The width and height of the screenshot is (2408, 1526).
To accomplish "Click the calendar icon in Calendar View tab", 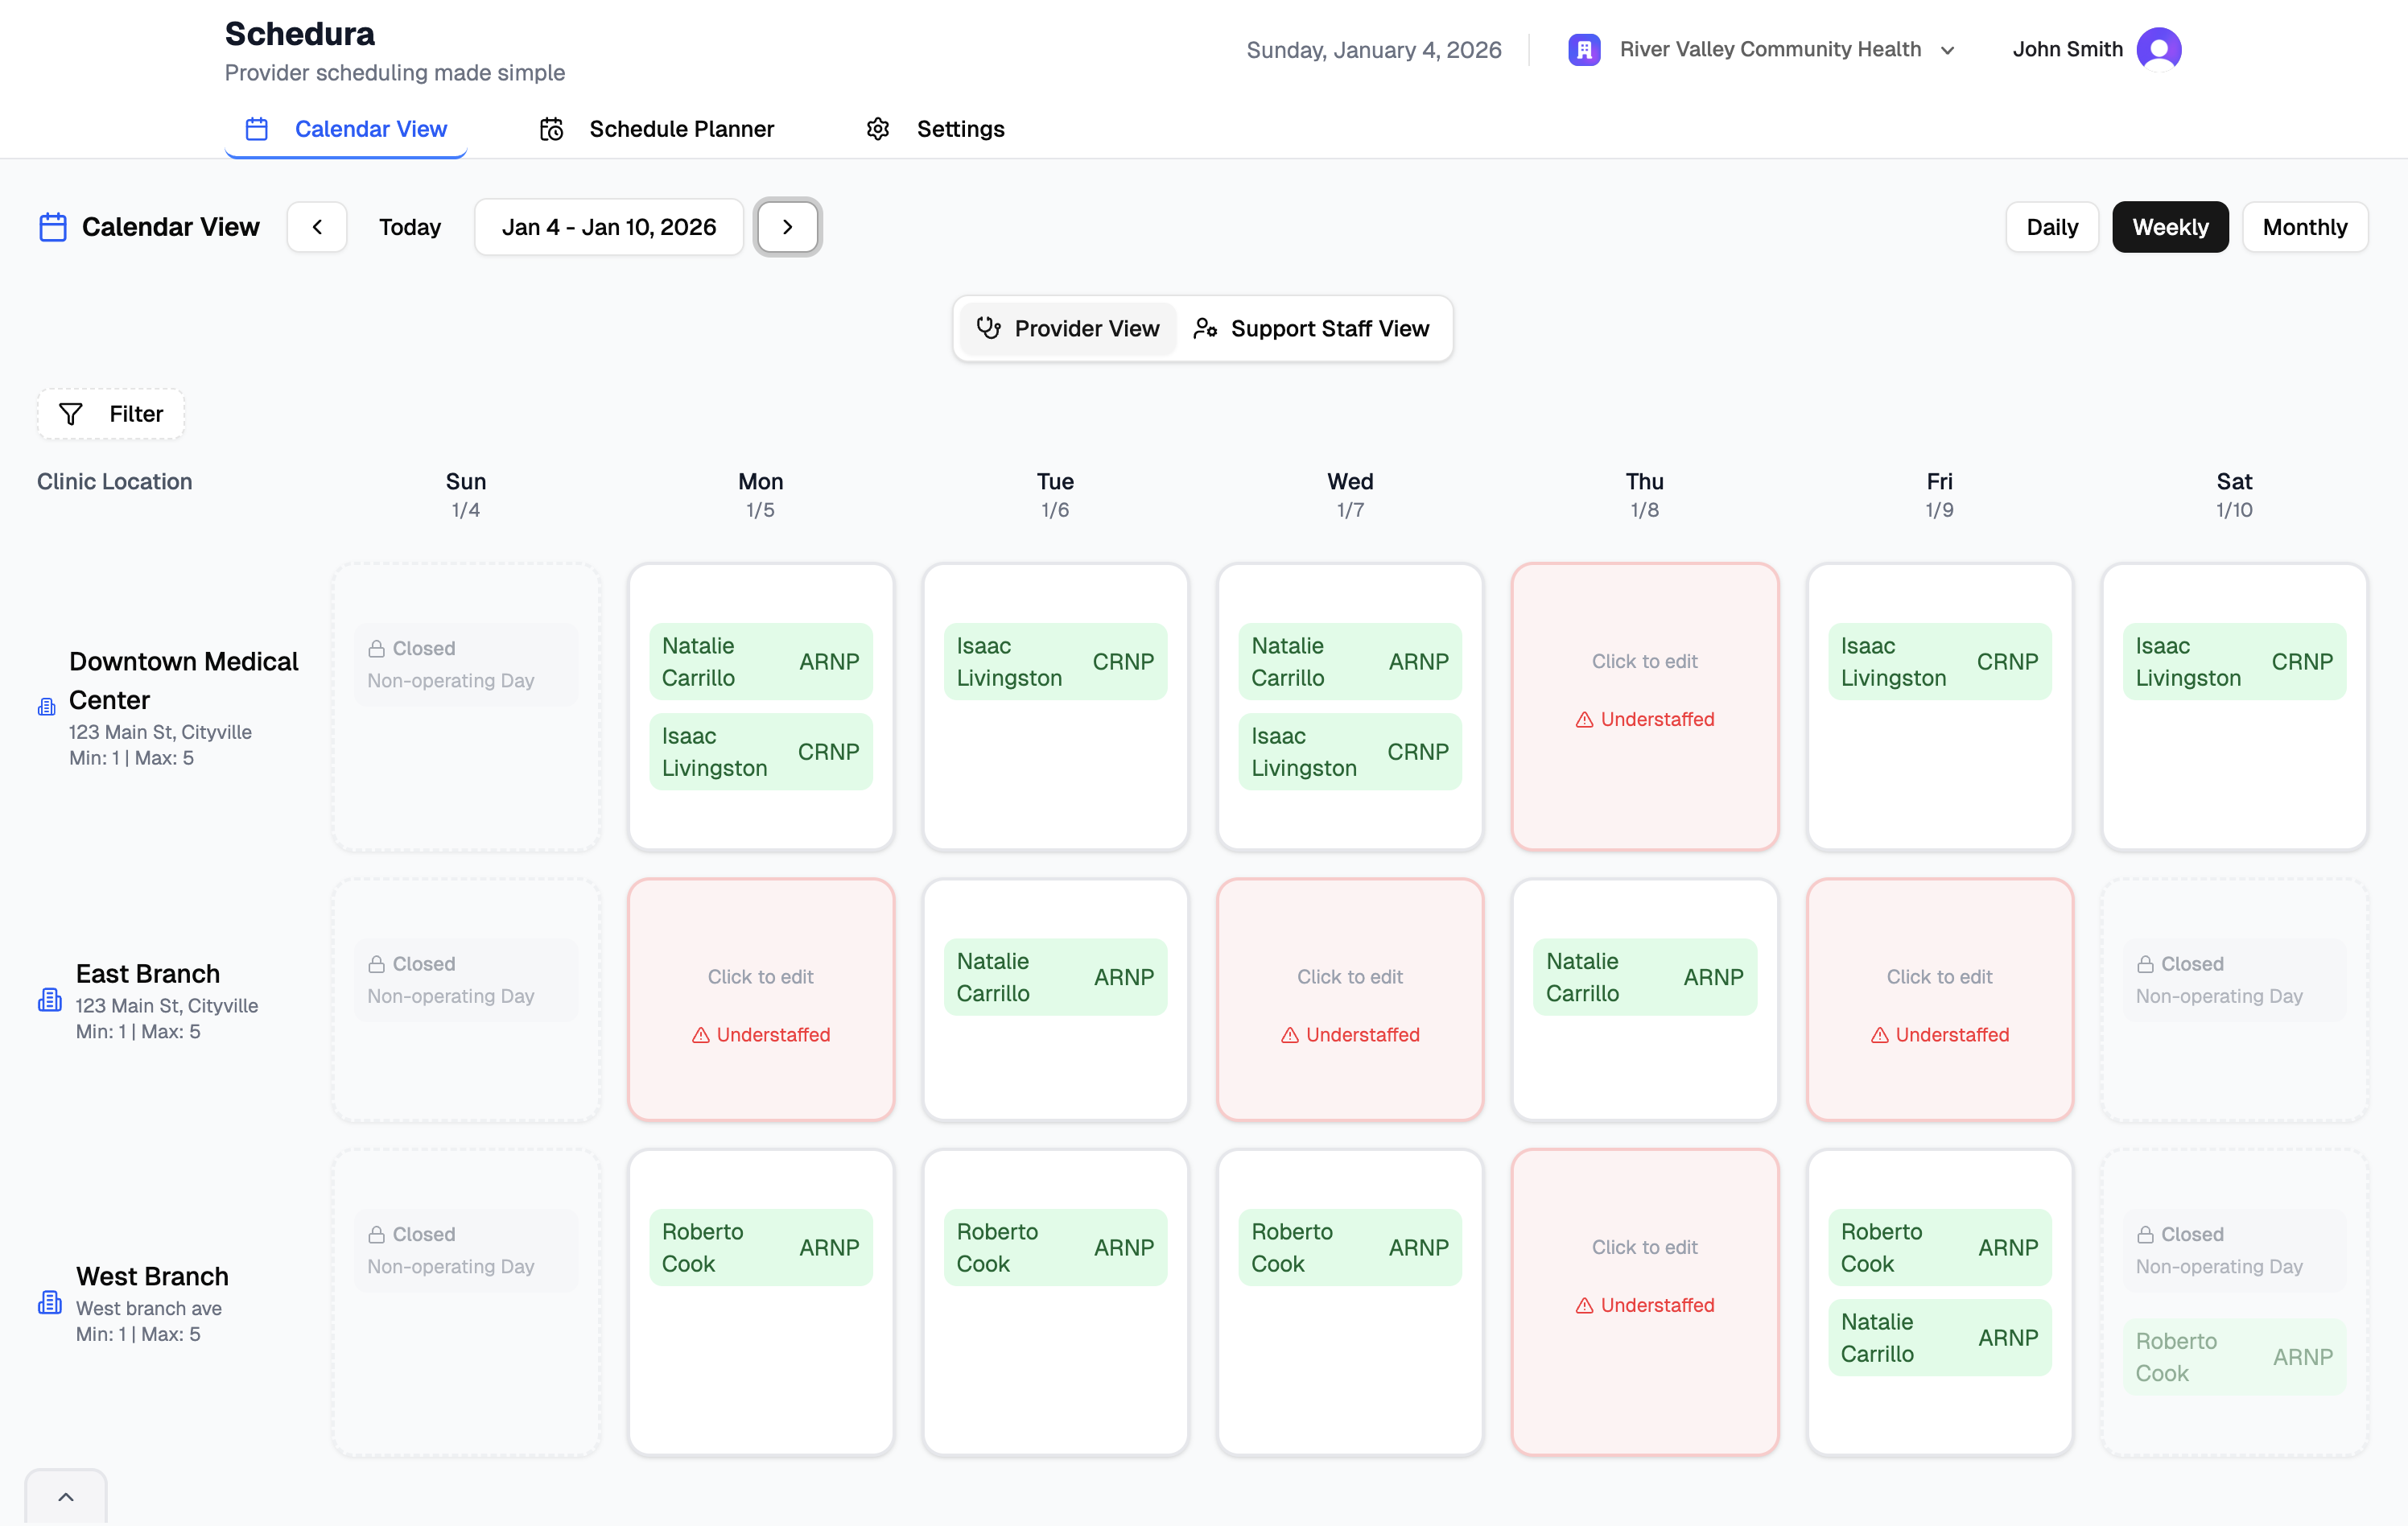I will click(x=257, y=129).
